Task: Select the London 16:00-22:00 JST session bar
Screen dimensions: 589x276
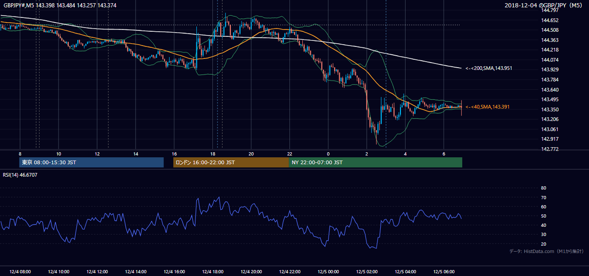Action: point(231,162)
